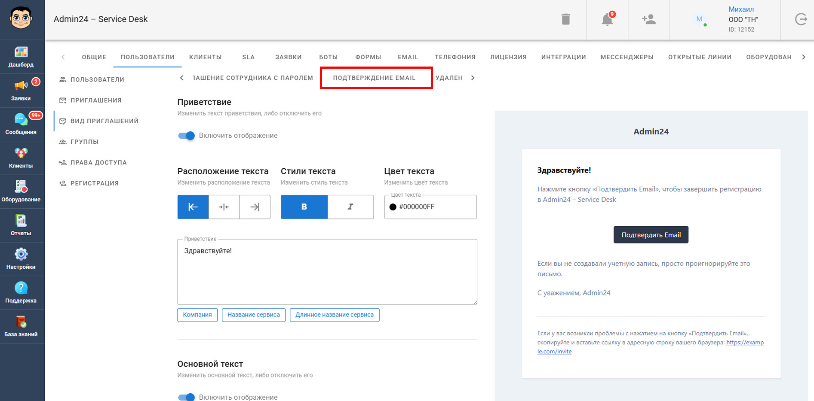
Task: Click the add user icon in header
Action: click(x=648, y=19)
